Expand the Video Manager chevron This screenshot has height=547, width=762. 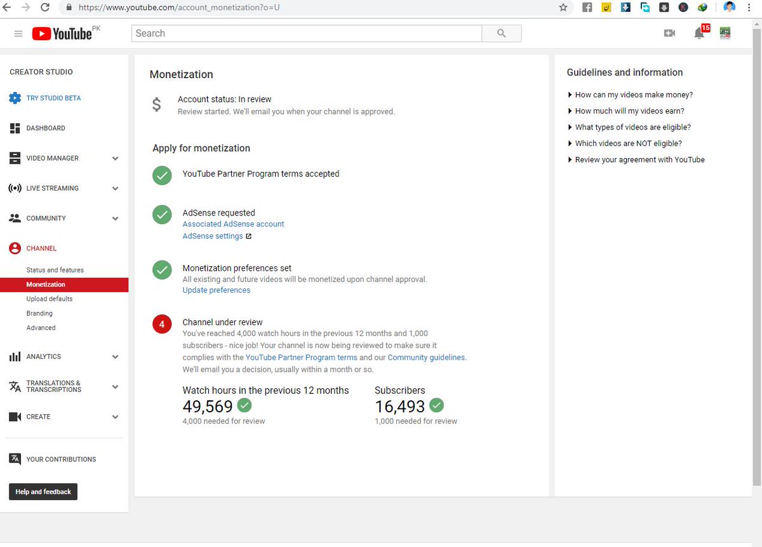(115, 159)
